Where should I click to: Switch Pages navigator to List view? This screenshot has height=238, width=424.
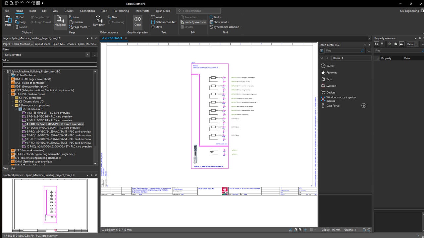coord(13,168)
